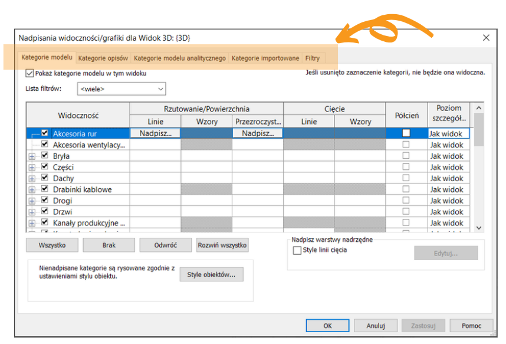The height and width of the screenshot is (344, 506).
Task: Open the Lista filtrów dropdown
Action: click(x=121, y=89)
